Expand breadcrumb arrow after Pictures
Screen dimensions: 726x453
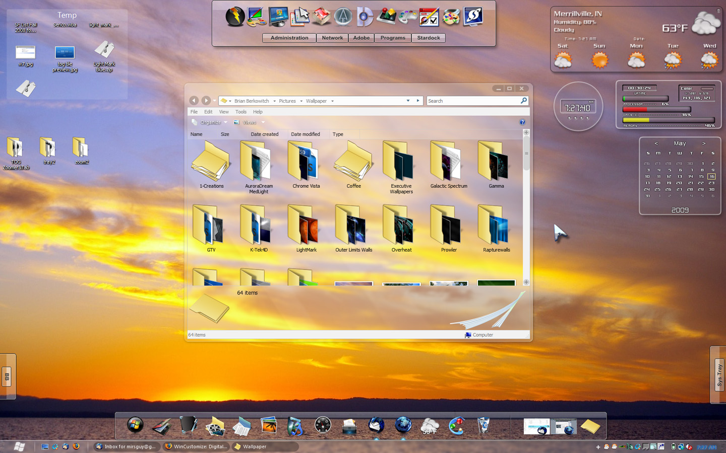tap(301, 101)
